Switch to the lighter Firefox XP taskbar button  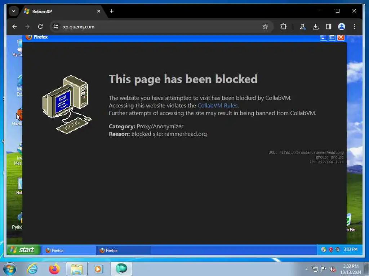coord(69,250)
